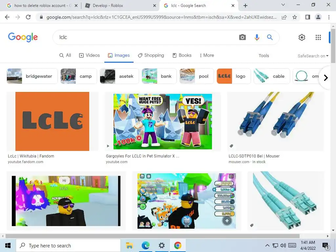Filter images by the pool chip
336x252 pixels.
pos(197,76)
